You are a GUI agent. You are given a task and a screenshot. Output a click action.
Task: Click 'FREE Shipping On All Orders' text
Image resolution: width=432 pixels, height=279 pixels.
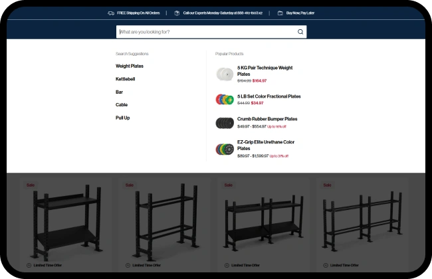click(138, 13)
